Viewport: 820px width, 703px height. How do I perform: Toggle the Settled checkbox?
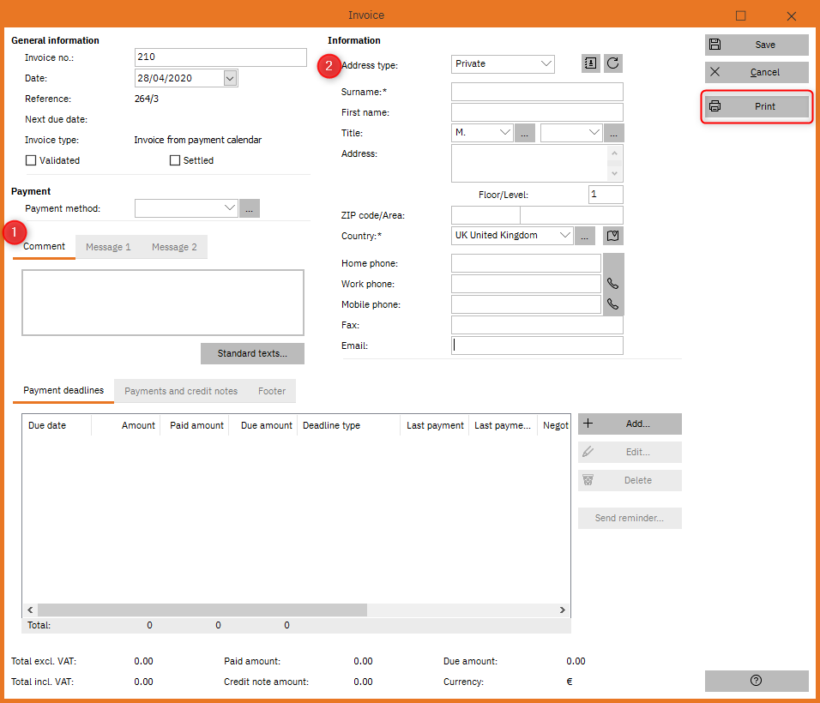coord(175,160)
